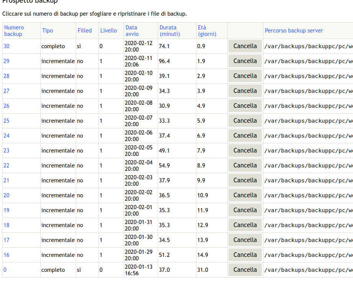Select 'no' Filled value in backup 25 row
The image size is (353, 281).
[x=80, y=121]
